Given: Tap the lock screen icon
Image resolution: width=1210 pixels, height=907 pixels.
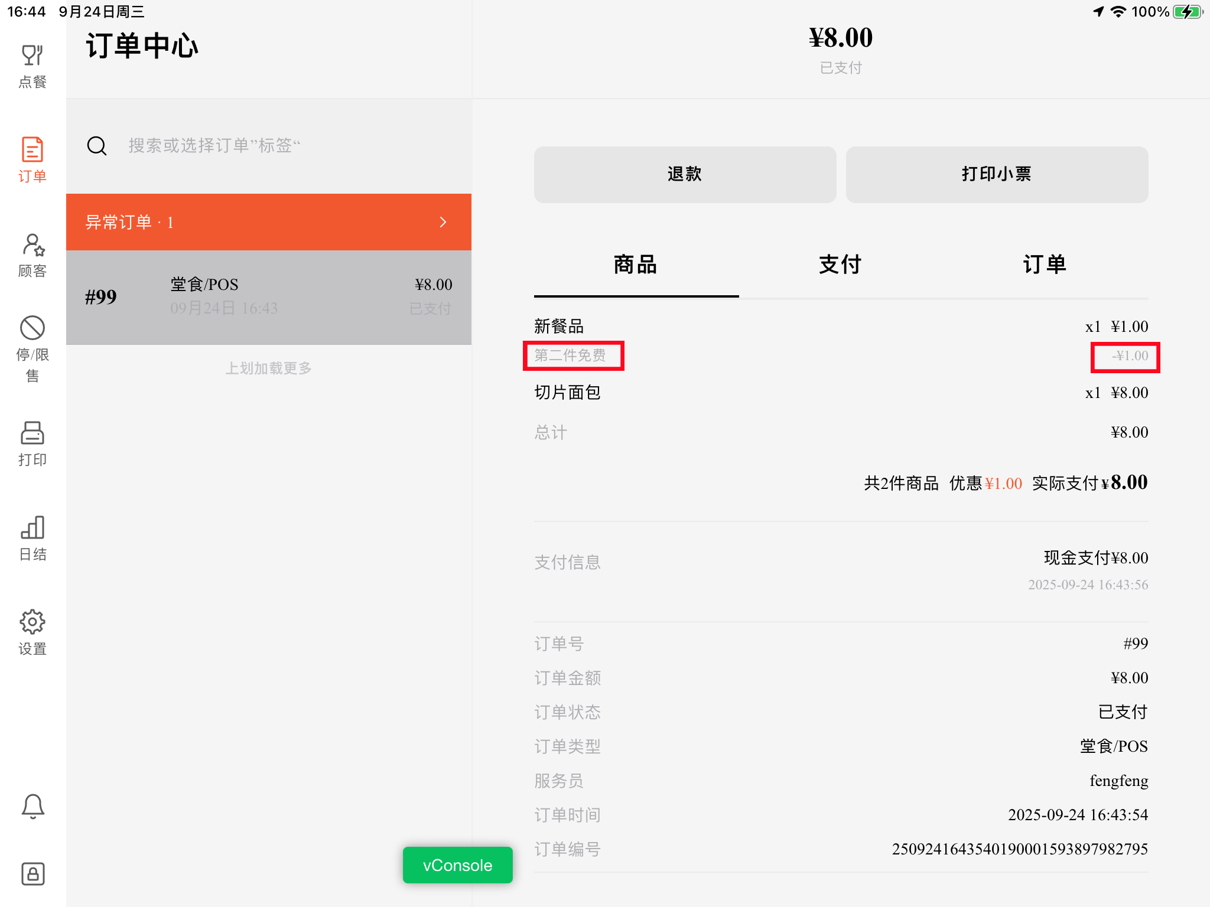Looking at the screenshot, I should coord(32,873).
